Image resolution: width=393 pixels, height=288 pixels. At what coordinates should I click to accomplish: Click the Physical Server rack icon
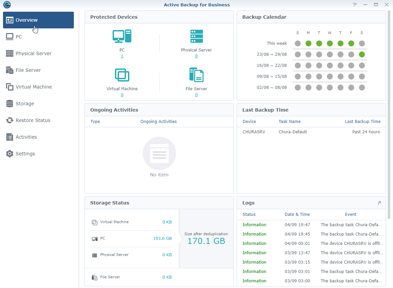click(x=196, y=36)
